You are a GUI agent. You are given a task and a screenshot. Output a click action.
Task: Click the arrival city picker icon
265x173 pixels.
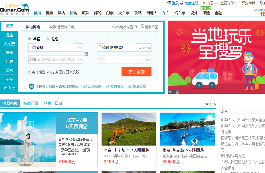click(80, 59)
